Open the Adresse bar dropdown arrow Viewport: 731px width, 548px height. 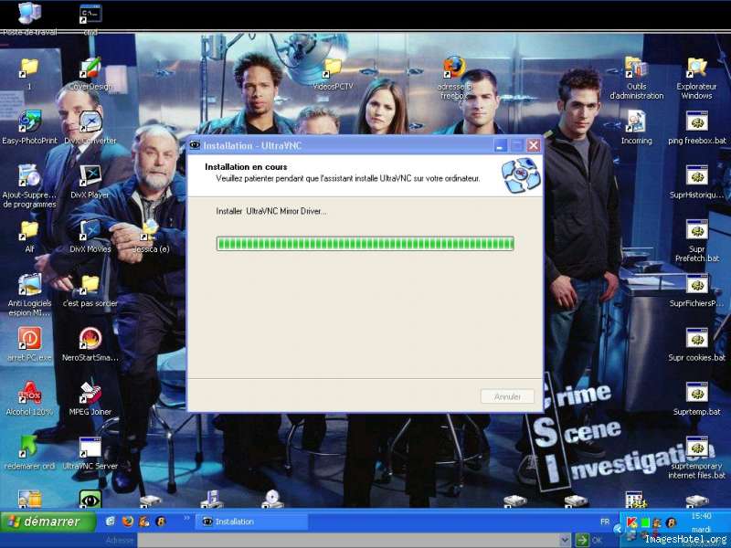565,540
